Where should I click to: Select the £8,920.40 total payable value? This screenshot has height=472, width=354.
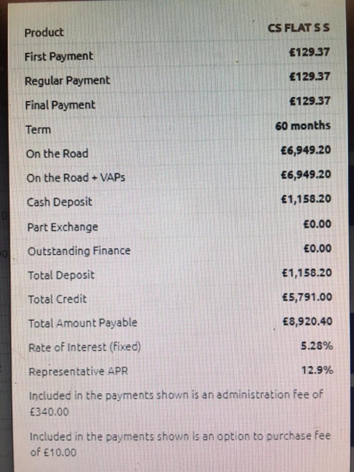point(308,322)
